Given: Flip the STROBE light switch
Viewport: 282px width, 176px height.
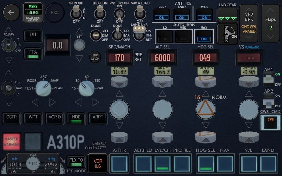Looking at the screenshot, I should [76, 13].
